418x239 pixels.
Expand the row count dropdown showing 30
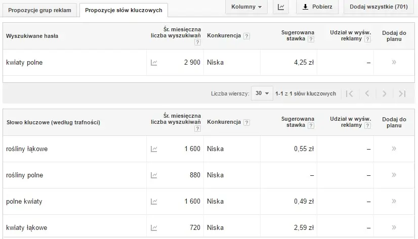click(262, 93)
